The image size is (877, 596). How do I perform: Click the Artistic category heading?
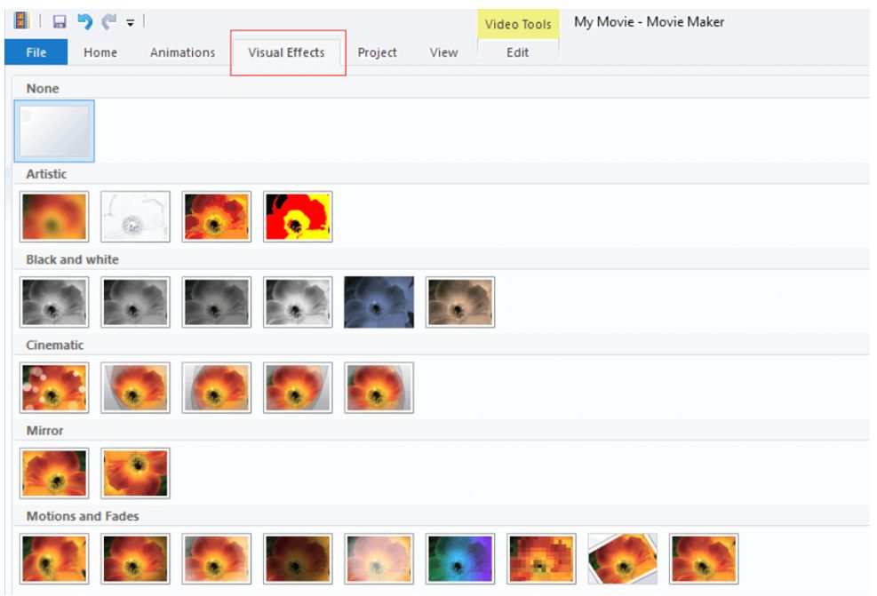point(46,174)
